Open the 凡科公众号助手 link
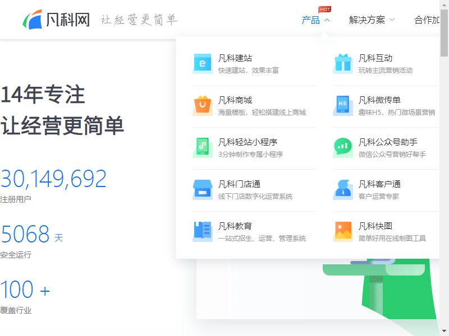 (388, 142)
